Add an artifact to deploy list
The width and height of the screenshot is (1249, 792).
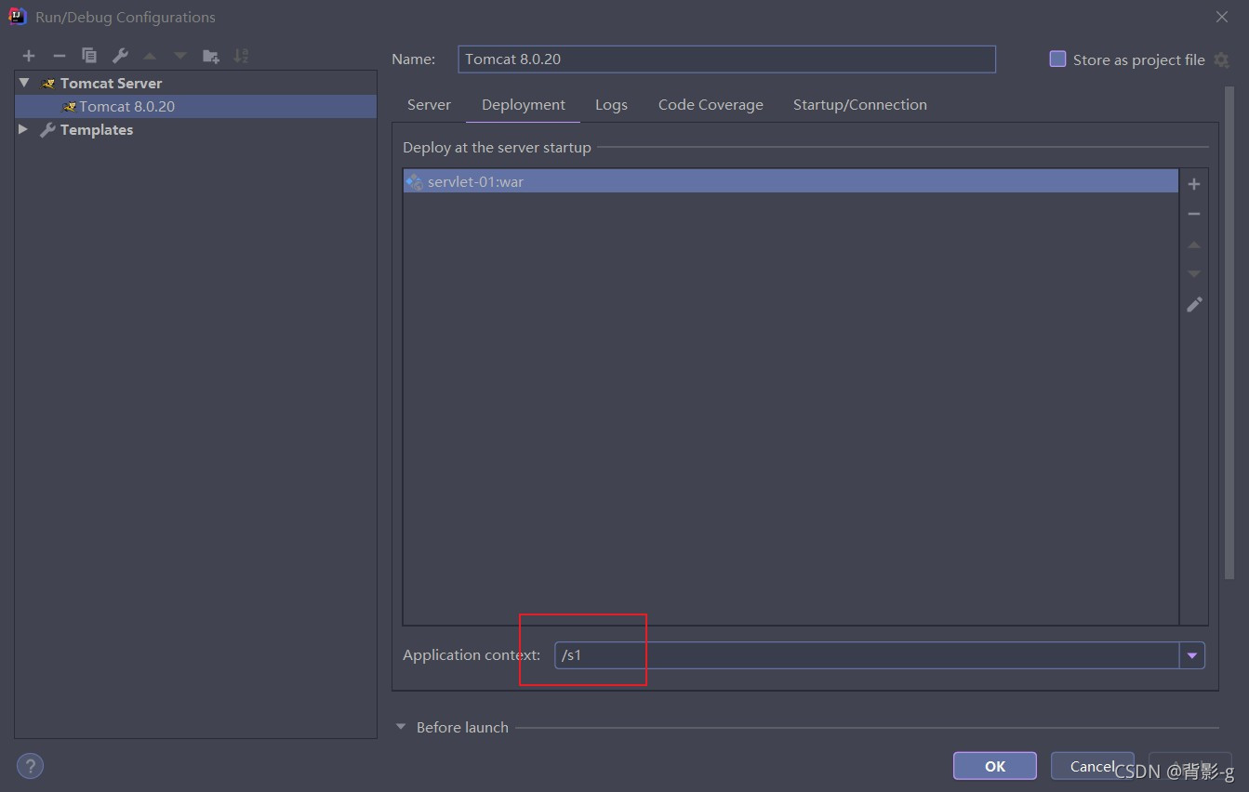[1194, 184]
